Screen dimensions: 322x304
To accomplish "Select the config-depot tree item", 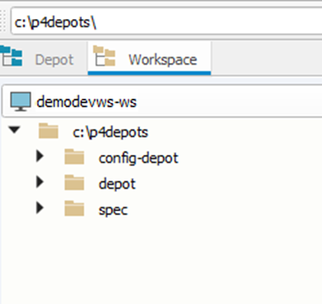I will (138, 158).
